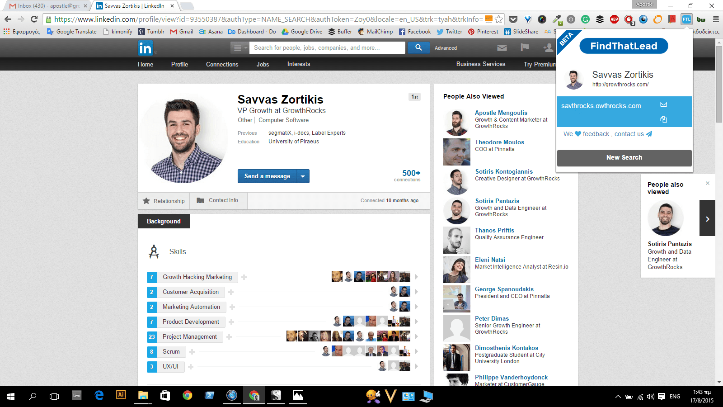Click the browser Back arrow
This screenshot has width=723, height=407.
click(8, 19)
